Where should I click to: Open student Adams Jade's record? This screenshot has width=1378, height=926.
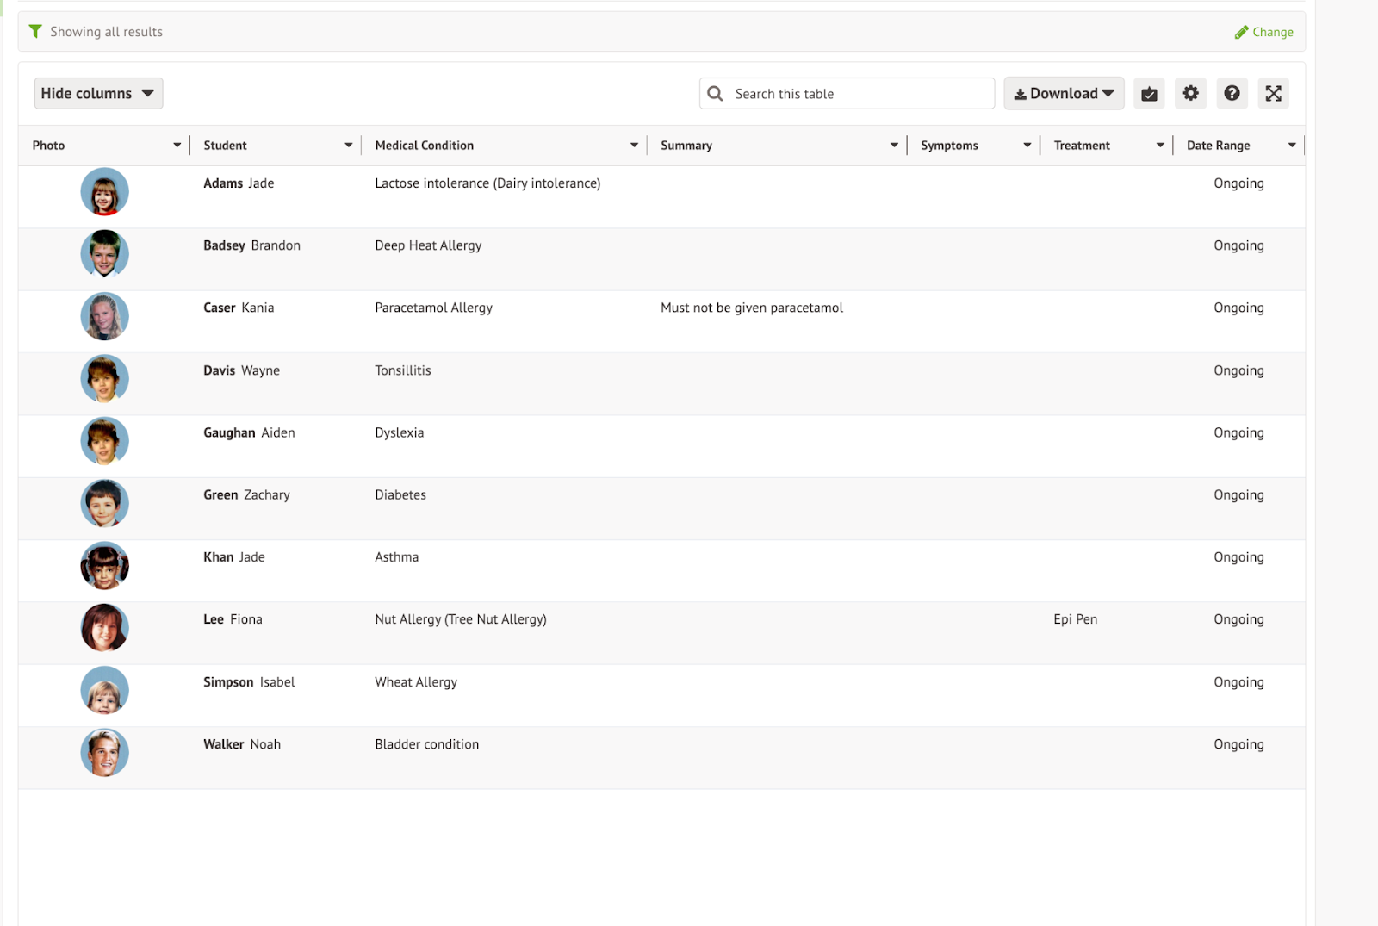click(239, 183)
